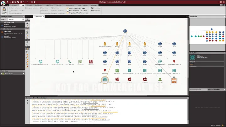Click the refresh icon in graph toolbar
226x127 pixels.
tap(27, 45)
